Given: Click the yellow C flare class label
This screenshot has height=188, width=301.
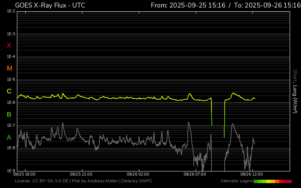Looking at the screenshot, I should point(9,91).
